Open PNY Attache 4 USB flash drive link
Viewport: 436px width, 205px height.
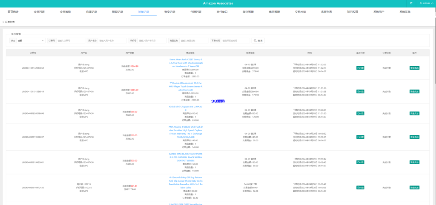click(186, 132)
